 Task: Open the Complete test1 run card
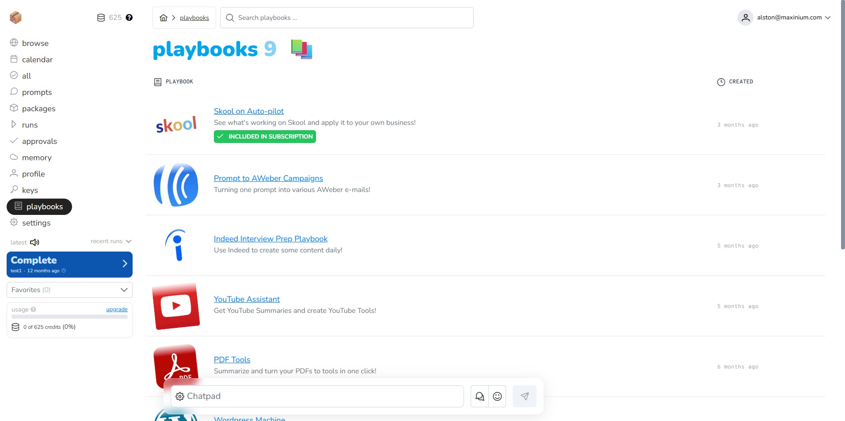(x=69, y=264)
